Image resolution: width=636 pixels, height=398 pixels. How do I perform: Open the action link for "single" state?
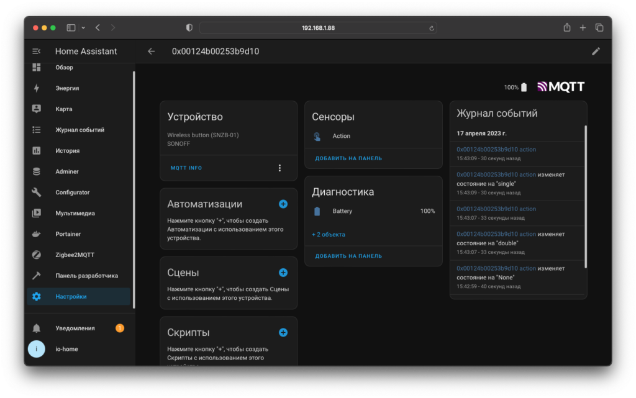496,174
